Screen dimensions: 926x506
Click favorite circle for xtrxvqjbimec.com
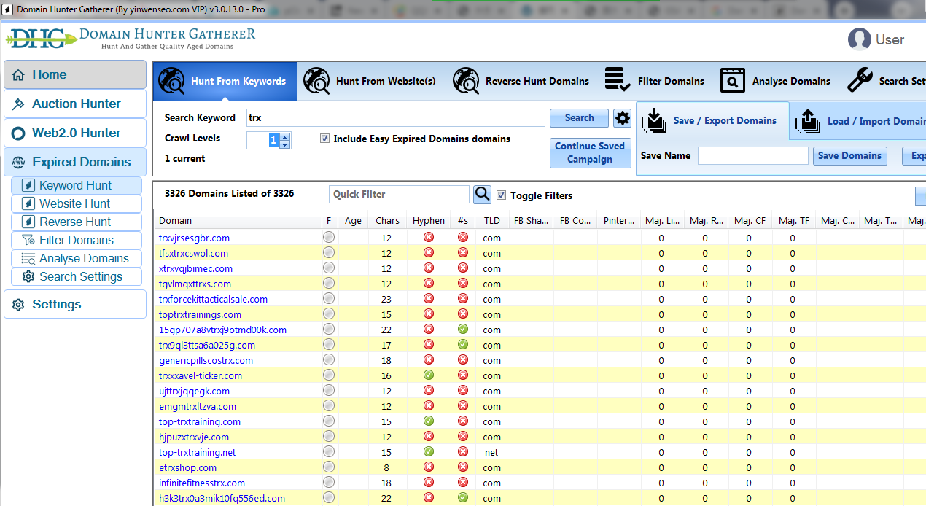tap(329, 268)
